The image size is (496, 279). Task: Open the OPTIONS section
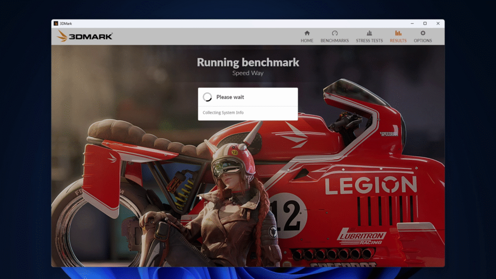click(422, 41)
